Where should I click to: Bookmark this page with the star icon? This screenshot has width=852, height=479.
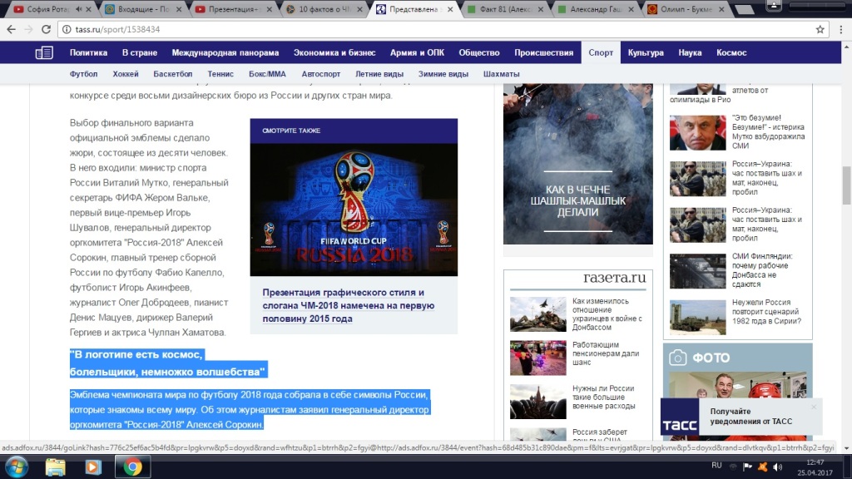[x=820, y=29]
